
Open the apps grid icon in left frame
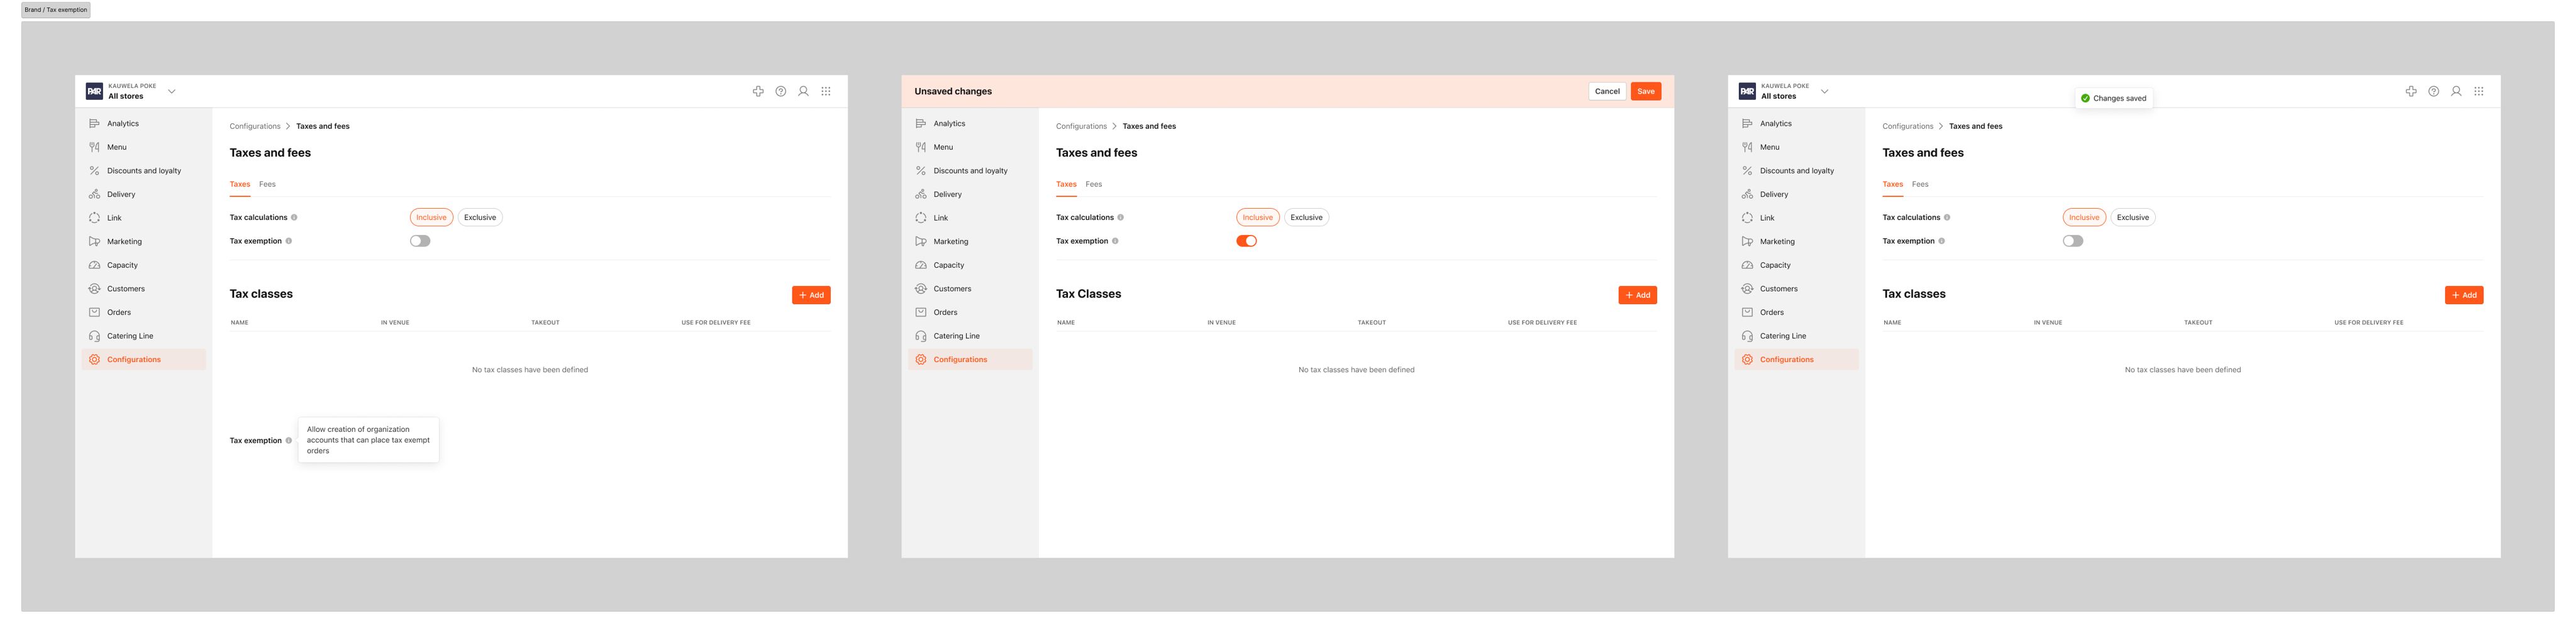[826, 91]
